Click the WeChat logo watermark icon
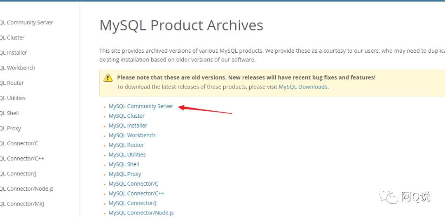445x217 pixels. pos(389,196)
